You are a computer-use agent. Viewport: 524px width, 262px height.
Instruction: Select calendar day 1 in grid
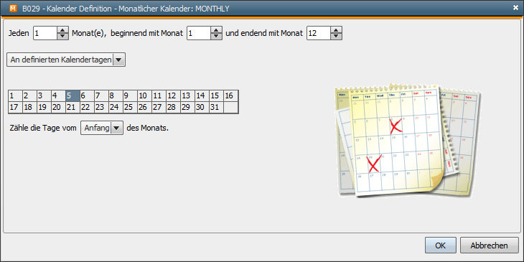tap(15, 96)
